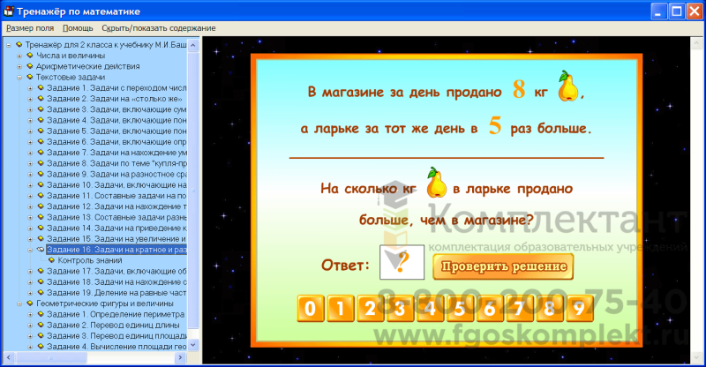Click icon beside Задание 2. Задачи на «столько же»
Screen dimensions: 706x367
click(x=41, y=99)
